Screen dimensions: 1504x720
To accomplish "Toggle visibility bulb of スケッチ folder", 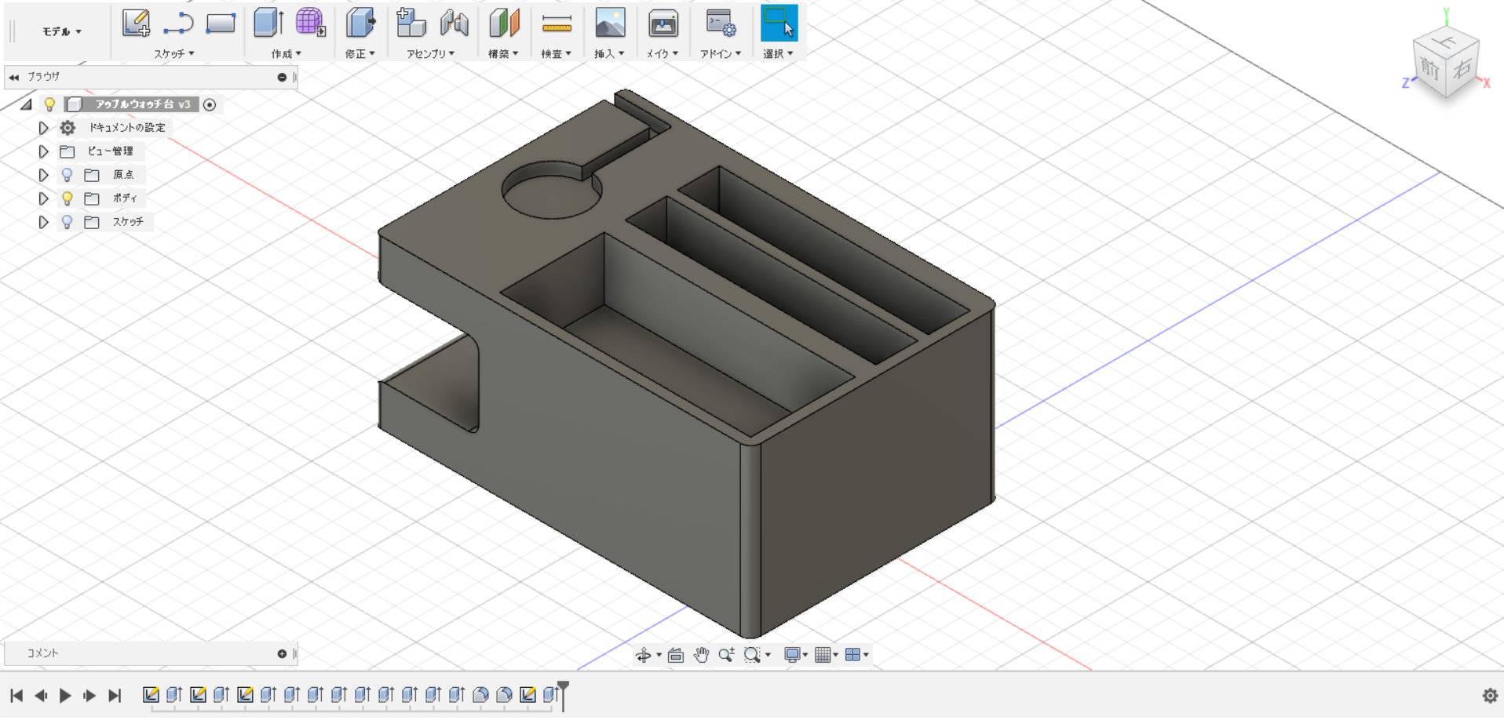I will click(x=68, y=222).
